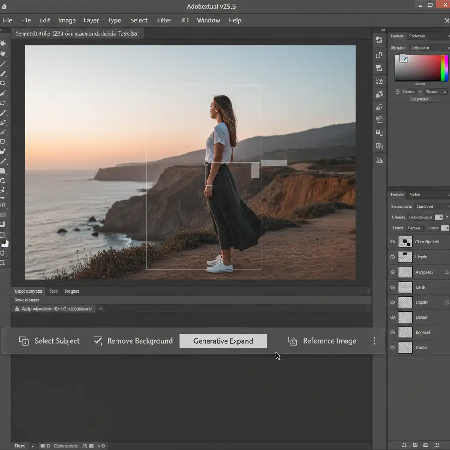Viewport: 450px width, 450px height.
Task: Toggle the Remove Background checkbox
Action: pos(98,341)
